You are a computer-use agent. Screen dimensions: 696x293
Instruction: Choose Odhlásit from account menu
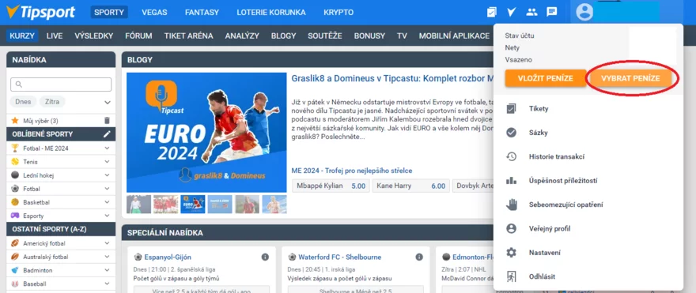tap(542, 276)
